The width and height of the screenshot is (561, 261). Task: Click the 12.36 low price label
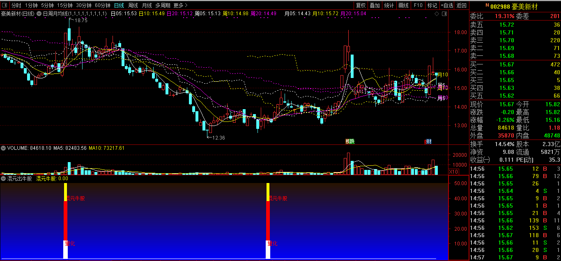coord(218,138)
